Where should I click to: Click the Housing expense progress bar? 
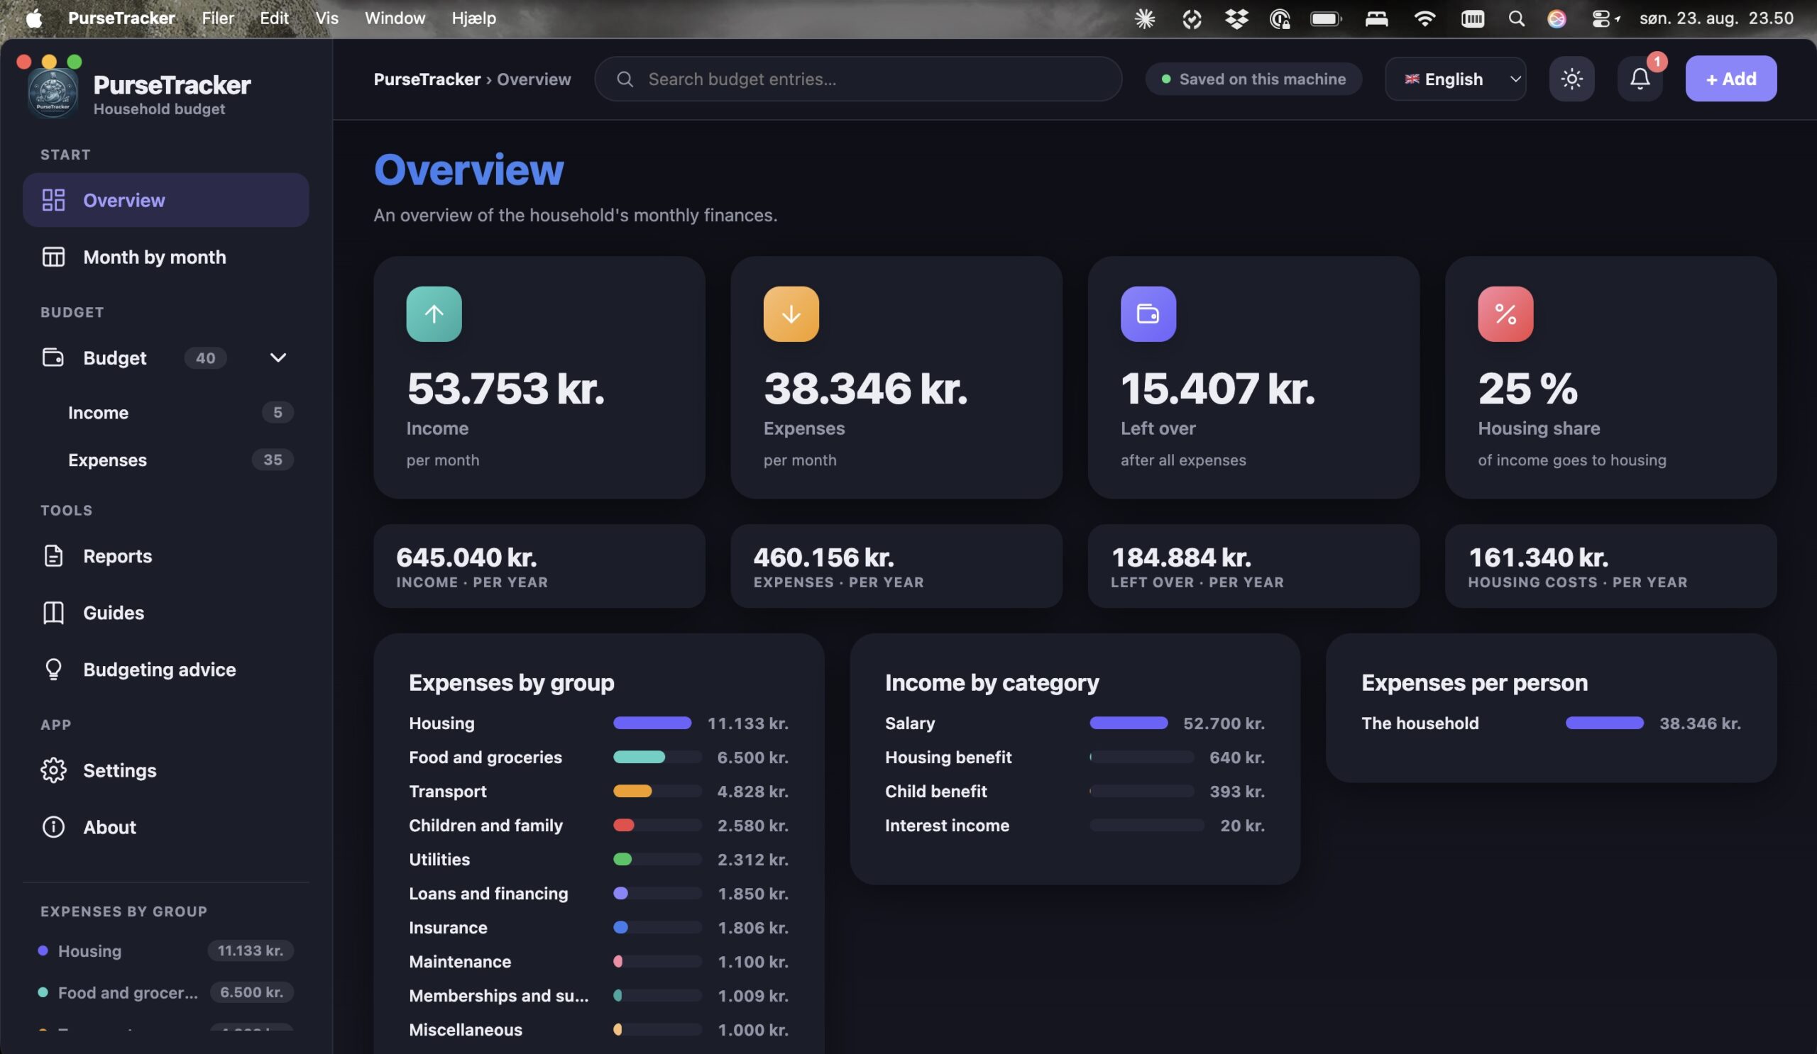point(652,723)
